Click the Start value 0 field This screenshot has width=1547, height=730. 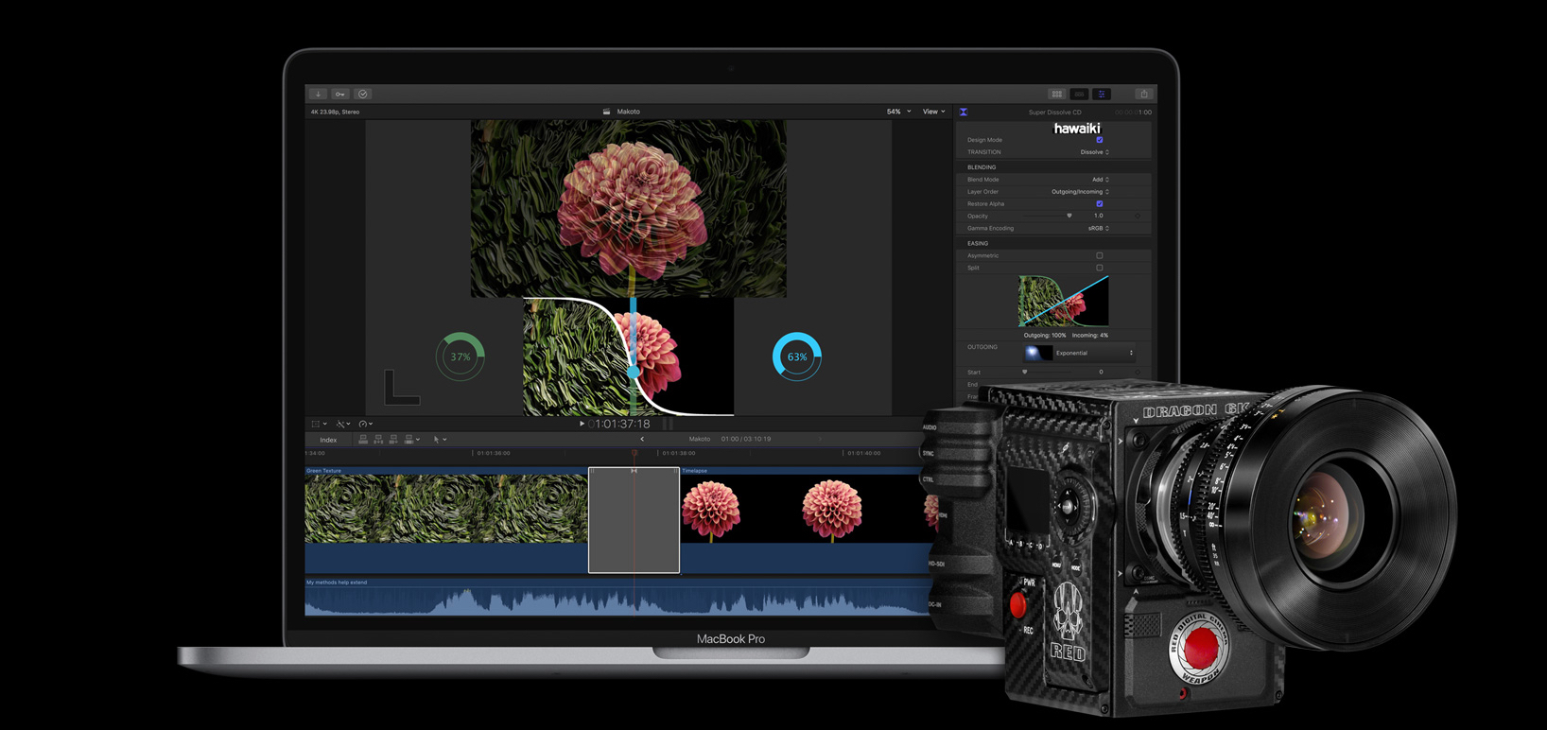coord(1101,372)
